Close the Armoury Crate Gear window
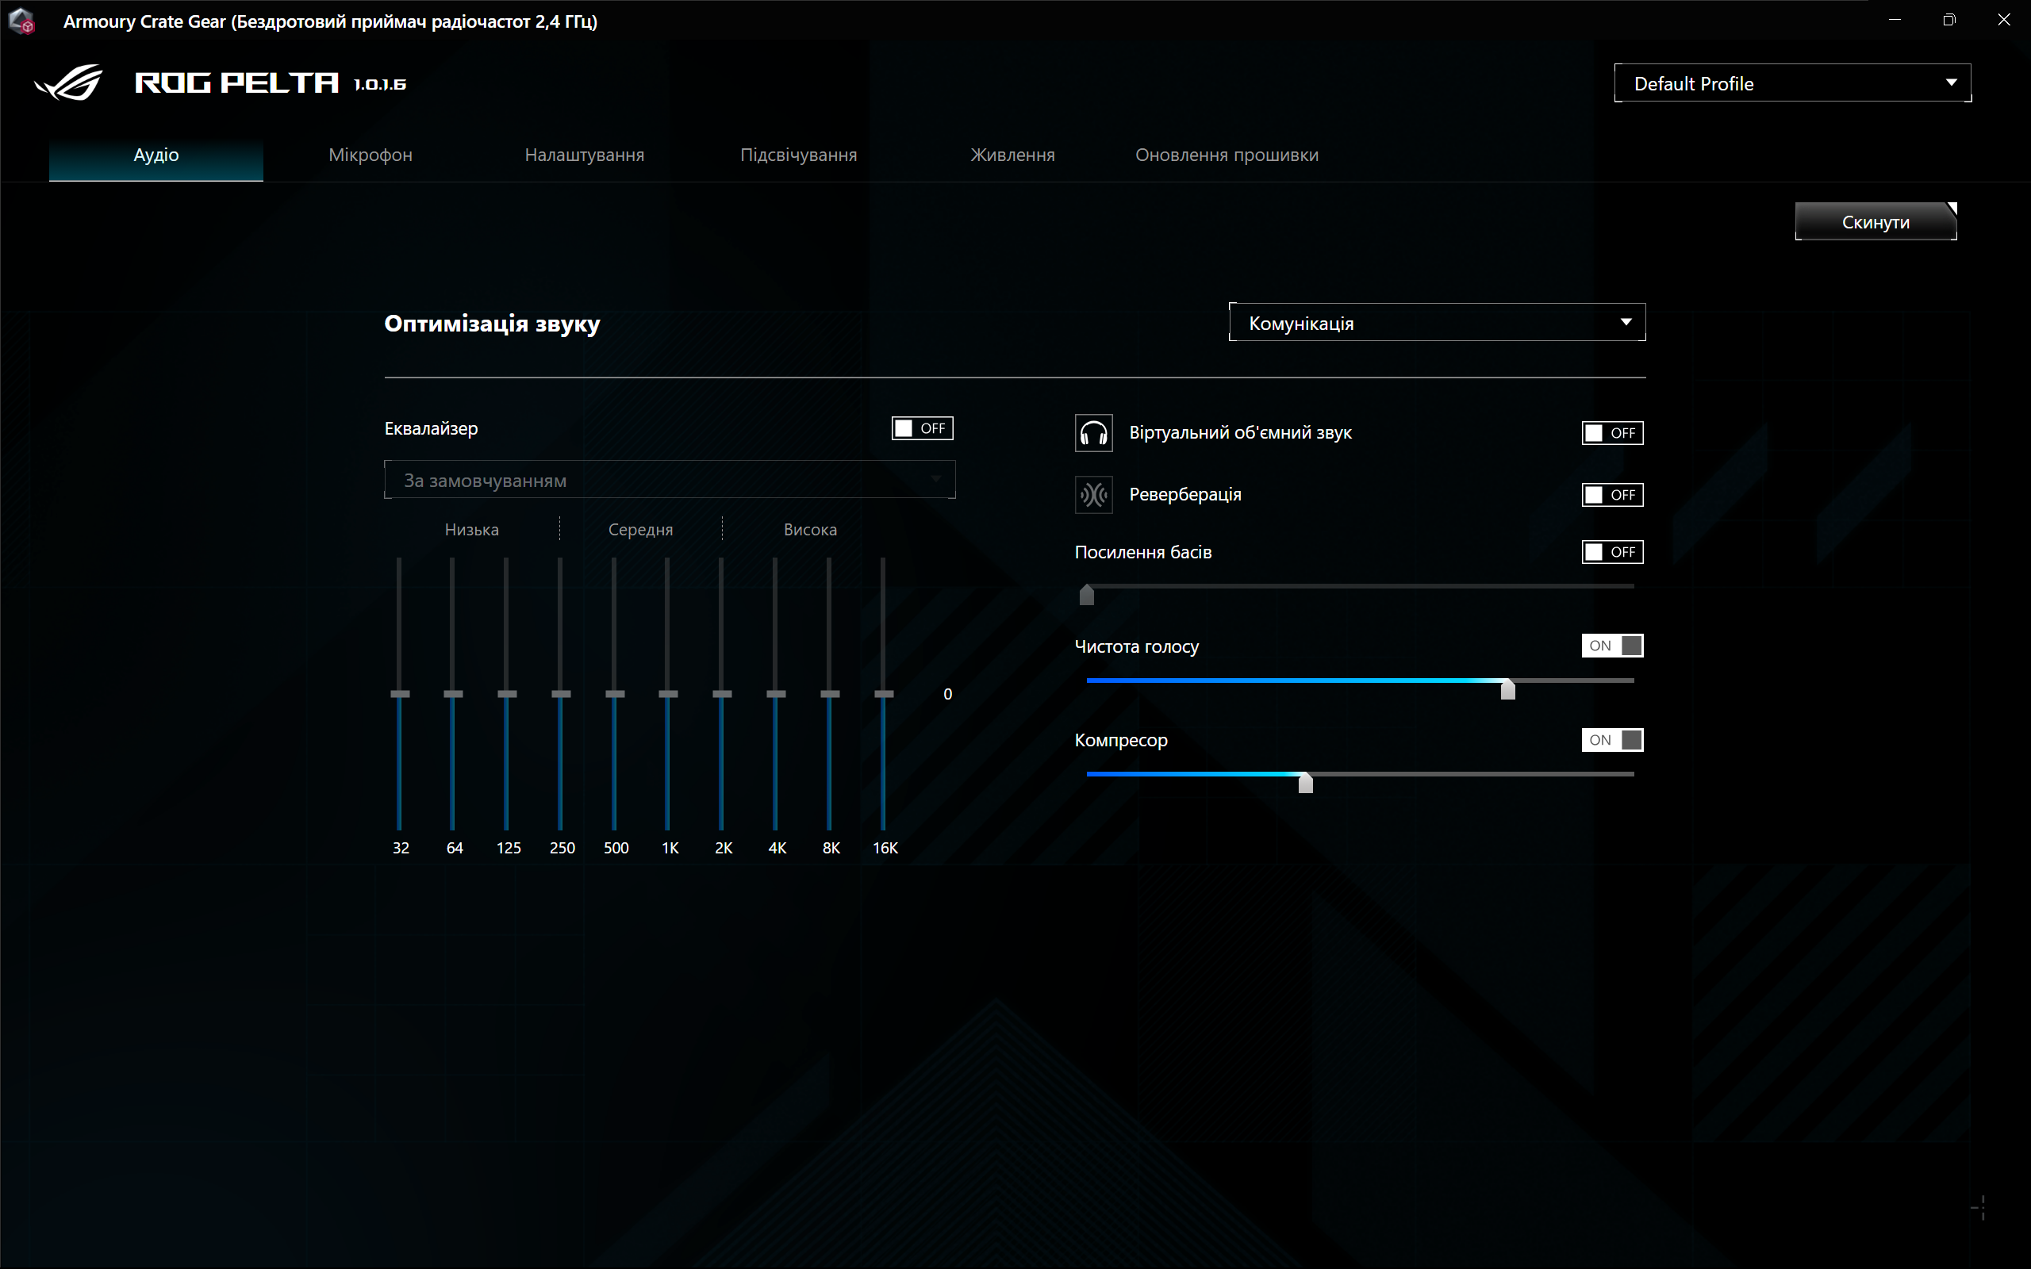This screenshot has width=2031, height=1269. [x=2003, y=20]
